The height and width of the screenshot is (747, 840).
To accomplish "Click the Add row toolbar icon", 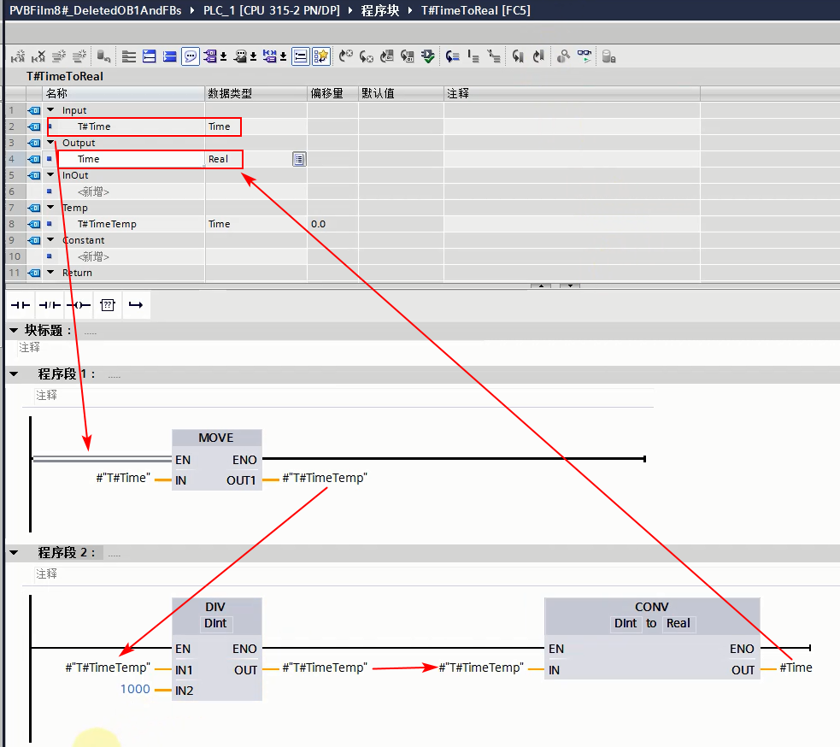I will (x=79, y=56).
